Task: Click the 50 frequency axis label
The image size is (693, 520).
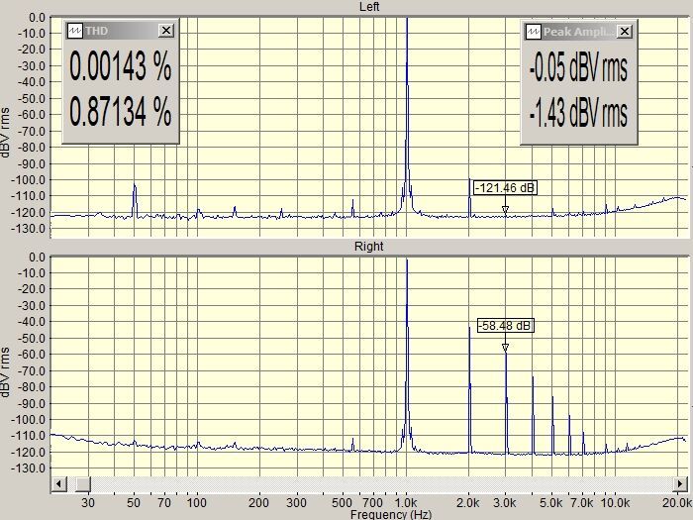Action: click(x=134, y=503)
